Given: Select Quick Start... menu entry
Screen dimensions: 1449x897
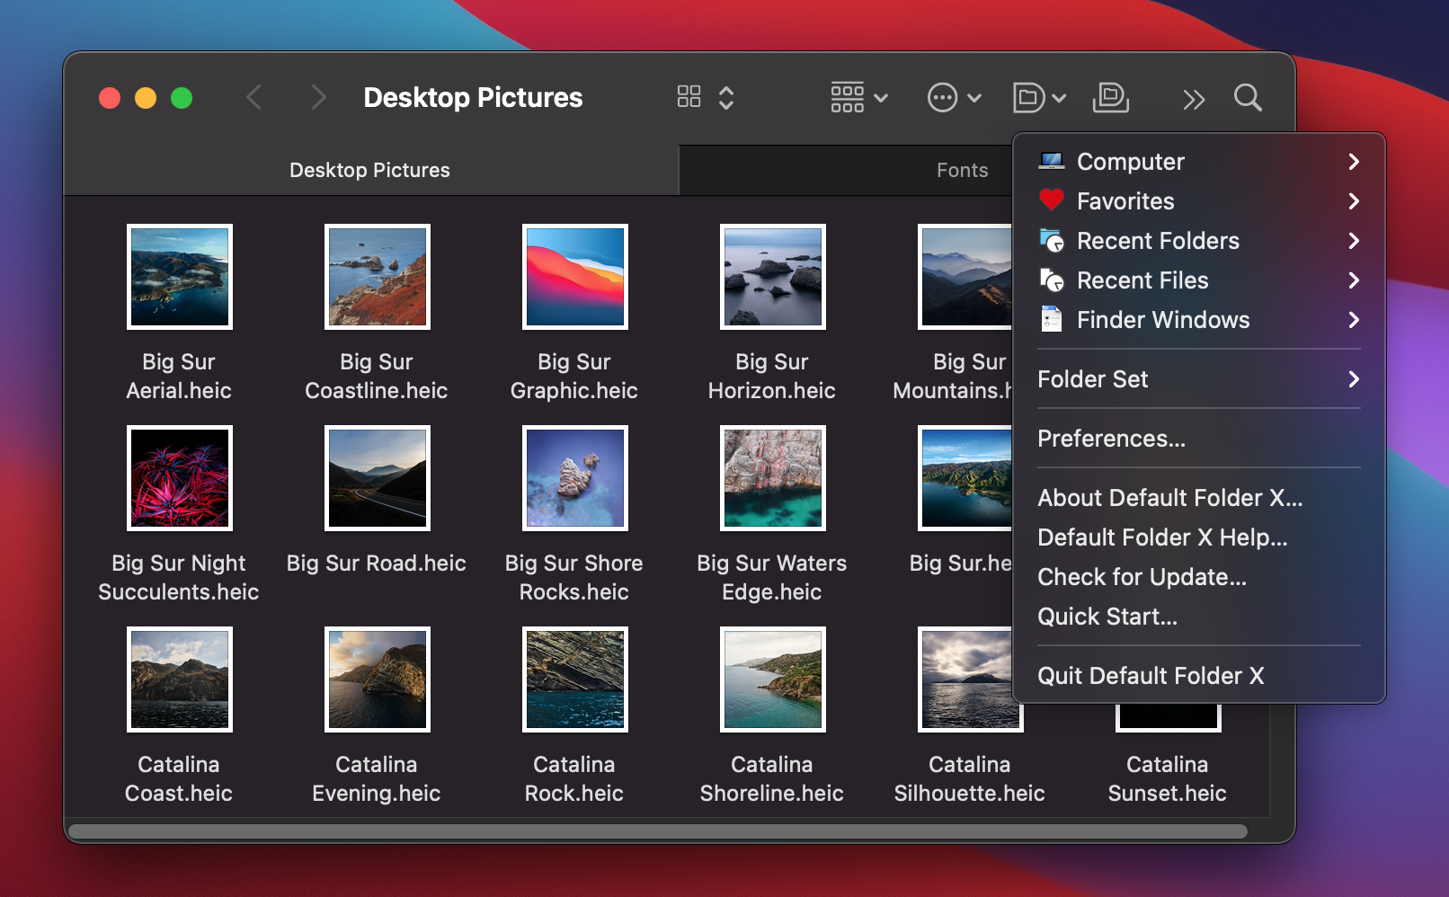Looking at the screenshot, I should [x=1199, y=617].
